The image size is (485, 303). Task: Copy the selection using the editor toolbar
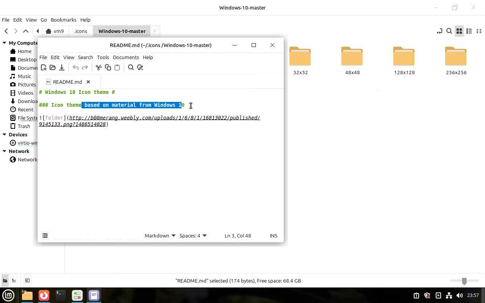click(x=108, y=67)
